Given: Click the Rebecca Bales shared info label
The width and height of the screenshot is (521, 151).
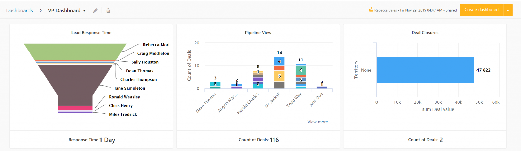Looking at the screenshot, I should tap(415, 10).
